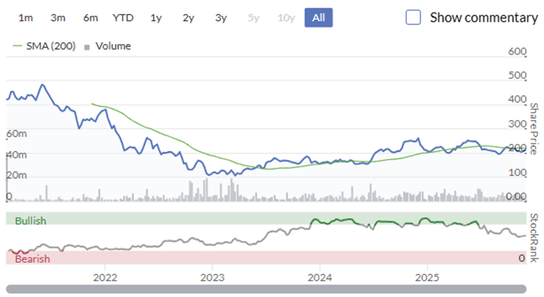Click the 60m volume axis label
The image size is (544, 297).
tap(16, 133)
